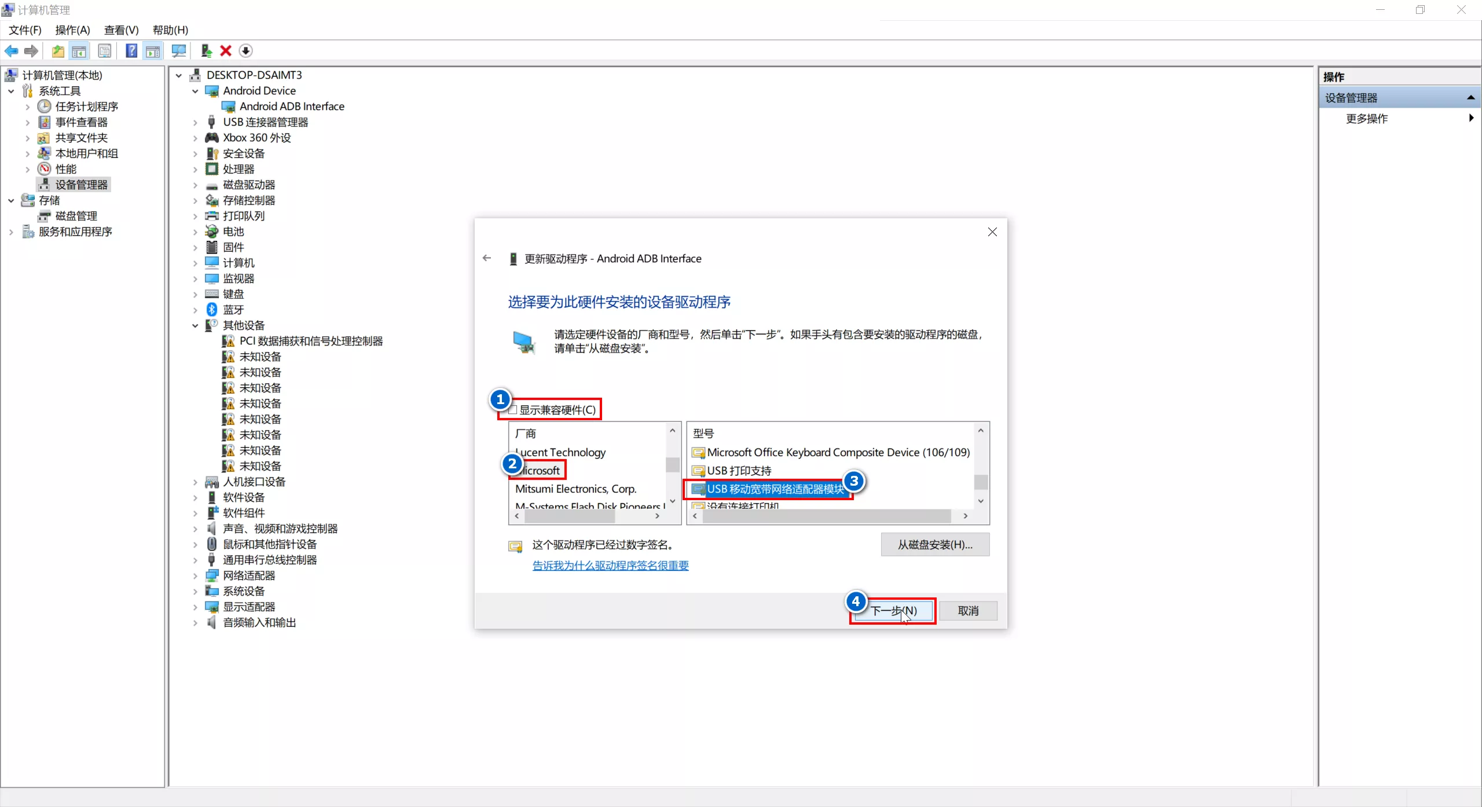This screenshot has width=1482, height=807.
Task: Click the 取消 button in dialog
Action: 967,611
